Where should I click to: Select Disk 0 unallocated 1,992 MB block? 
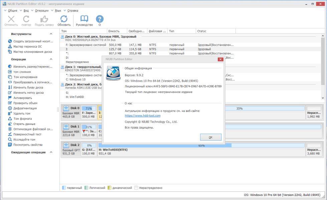click(x=314, y=112)
